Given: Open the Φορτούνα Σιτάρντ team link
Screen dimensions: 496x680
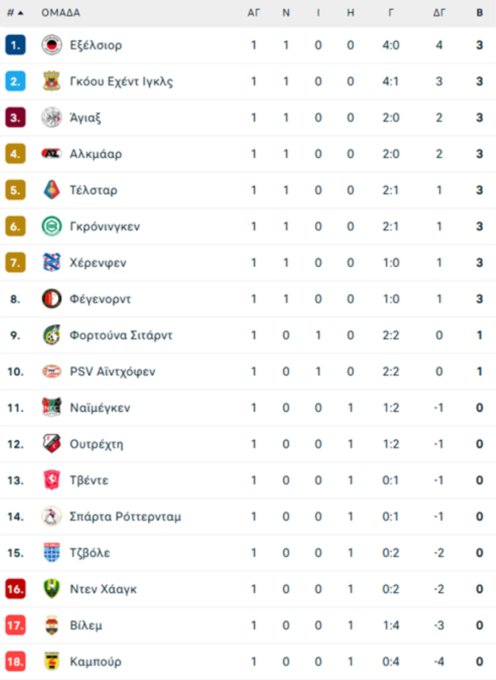Looking at the screenshot, I should pyautogui.click(x=121, y=335).
